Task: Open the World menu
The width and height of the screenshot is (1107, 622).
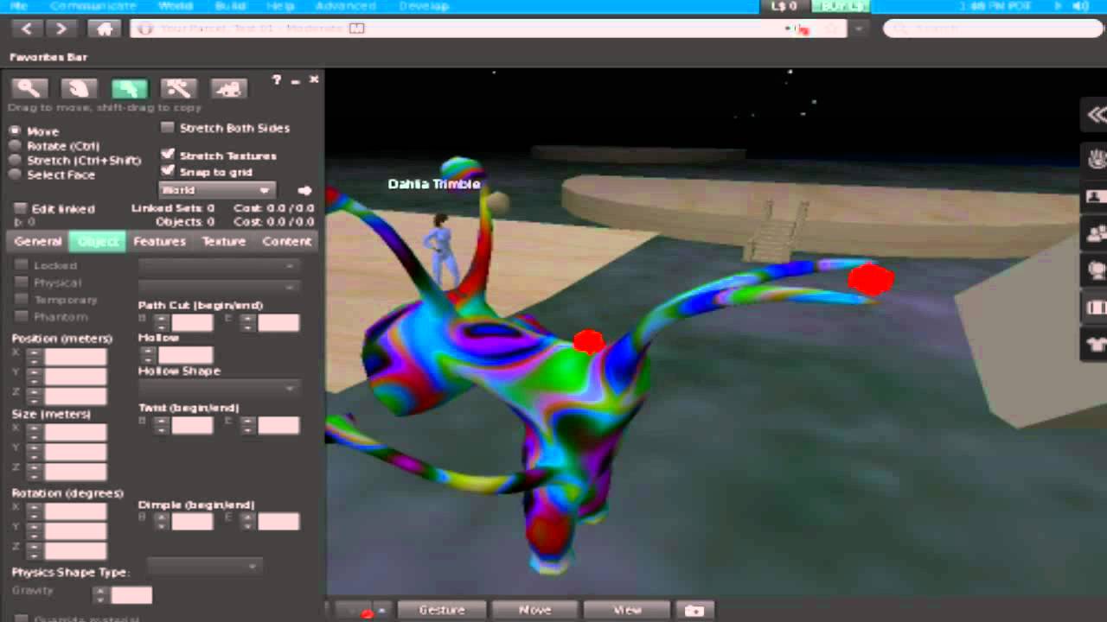Action: coord(176,6)
